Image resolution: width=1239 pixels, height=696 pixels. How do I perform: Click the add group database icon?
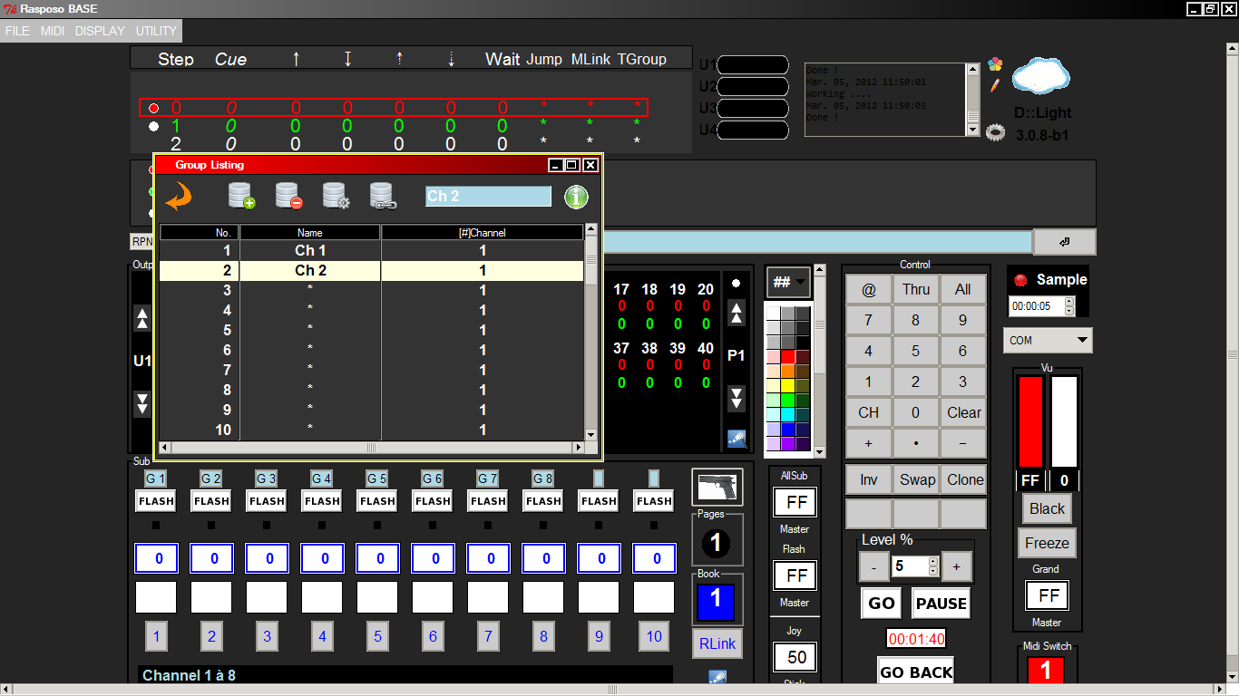(x=241, y=196)
